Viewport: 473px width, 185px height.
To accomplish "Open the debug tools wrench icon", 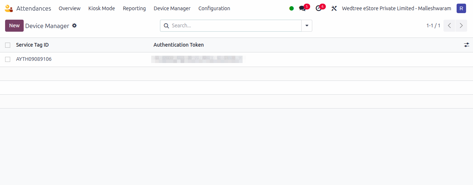I will (x=334, y=8).
